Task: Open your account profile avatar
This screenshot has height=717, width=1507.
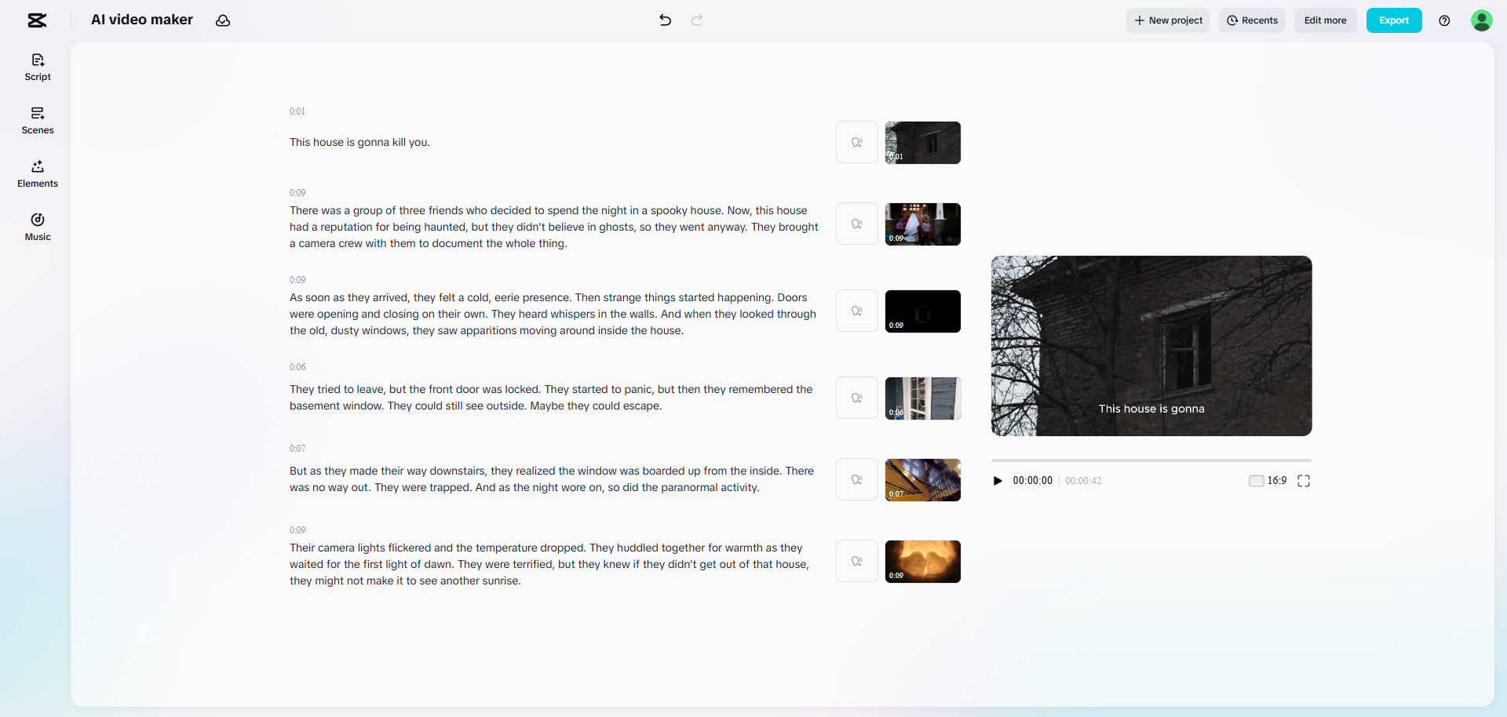Action: pos(1482,20)
